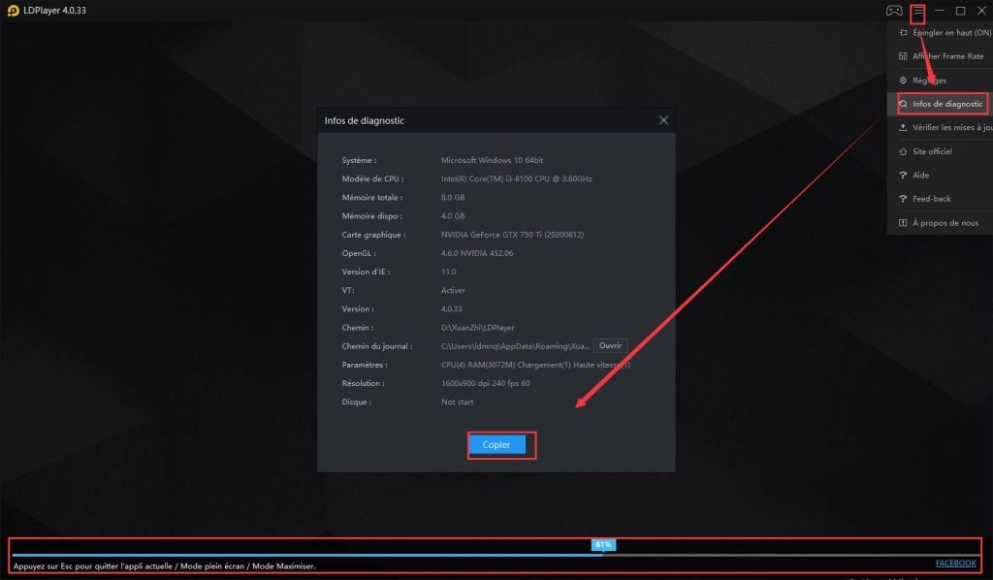The image size is (993, 580).
Task: Select Afficher Frame Rate menu entry
Action: click(x=947, y=56)
